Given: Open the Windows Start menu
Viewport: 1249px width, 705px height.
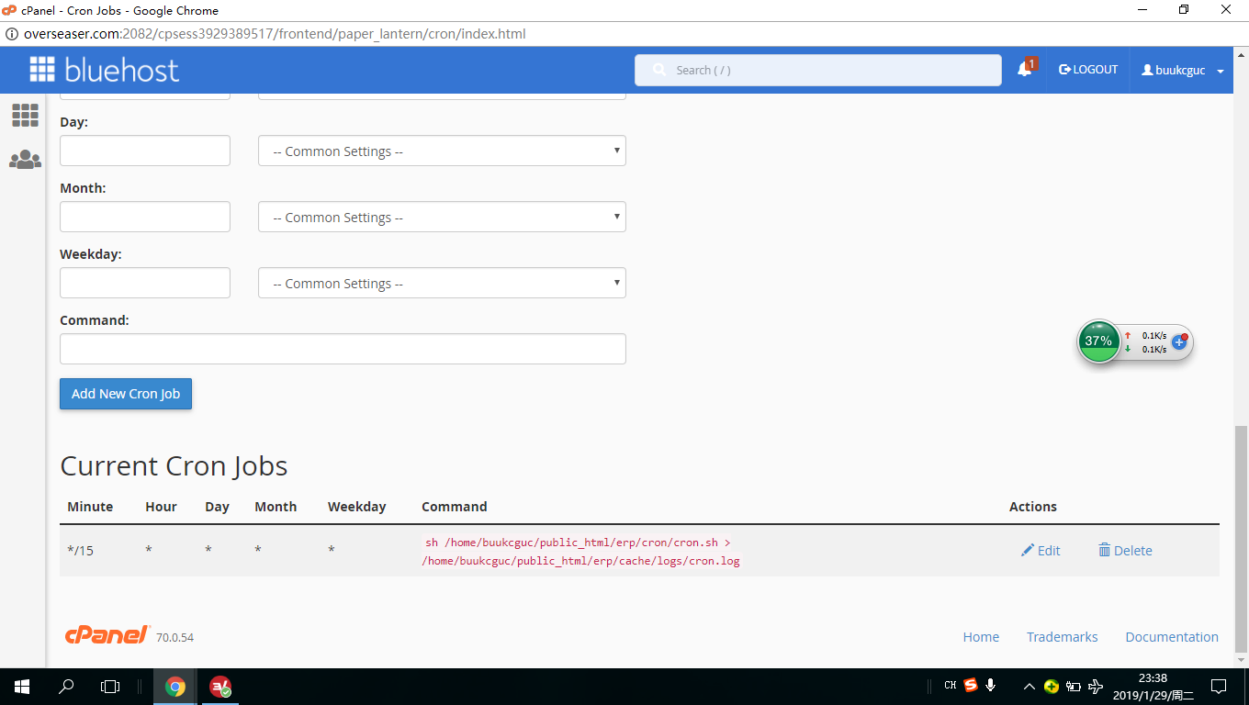Looking at the screenshot, I should [x=22, y=687].
